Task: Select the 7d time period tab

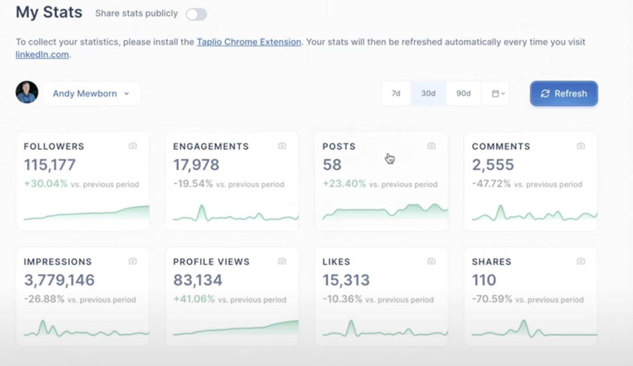Action: pos(396,93)
